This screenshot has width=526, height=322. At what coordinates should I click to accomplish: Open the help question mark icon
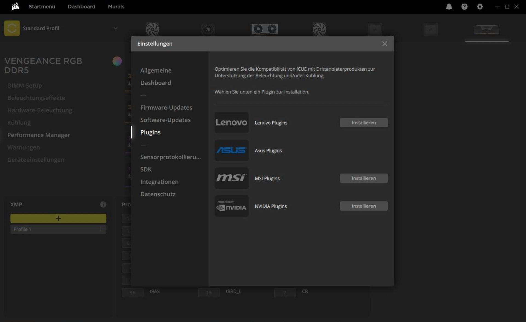point(464,7)
